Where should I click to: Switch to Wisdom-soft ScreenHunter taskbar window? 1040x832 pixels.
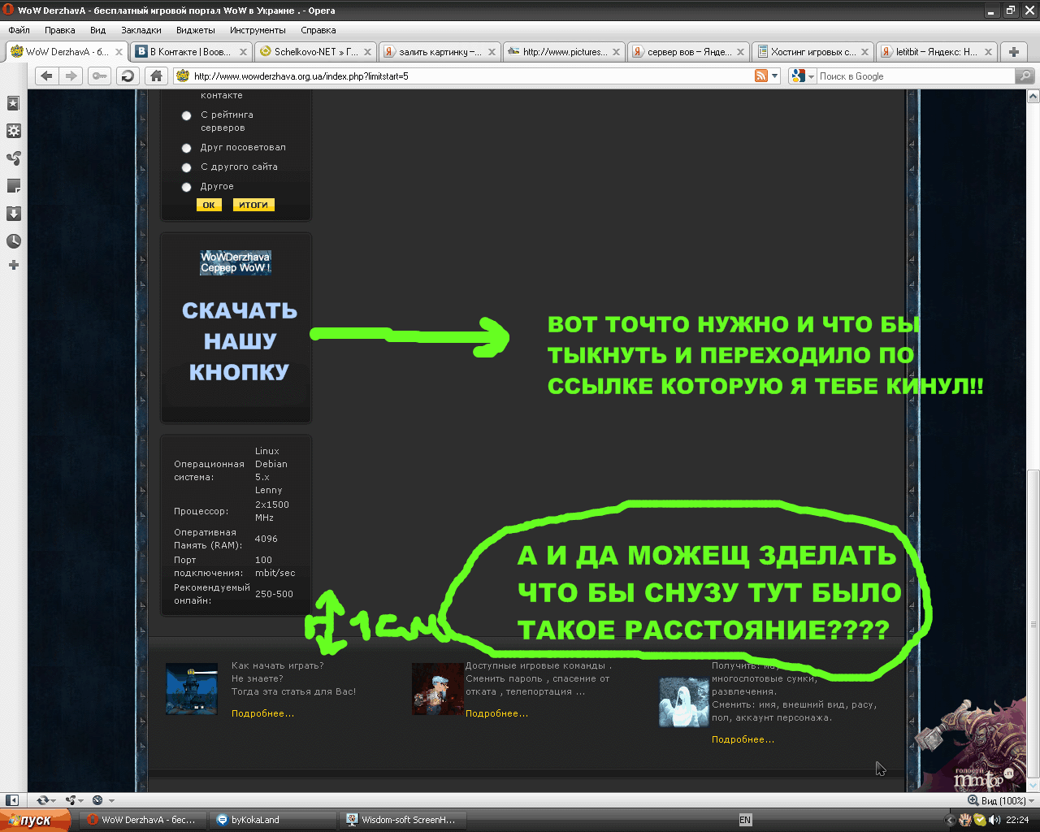pos(402,820)
